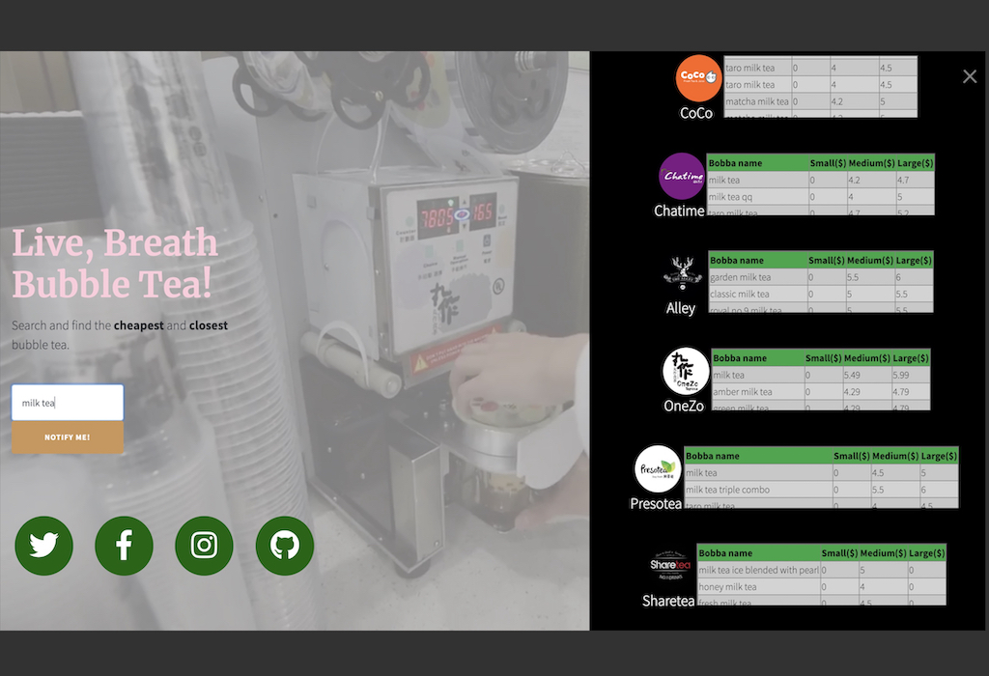Select honey milk tea row in Sharetea table

click(728, 587)
